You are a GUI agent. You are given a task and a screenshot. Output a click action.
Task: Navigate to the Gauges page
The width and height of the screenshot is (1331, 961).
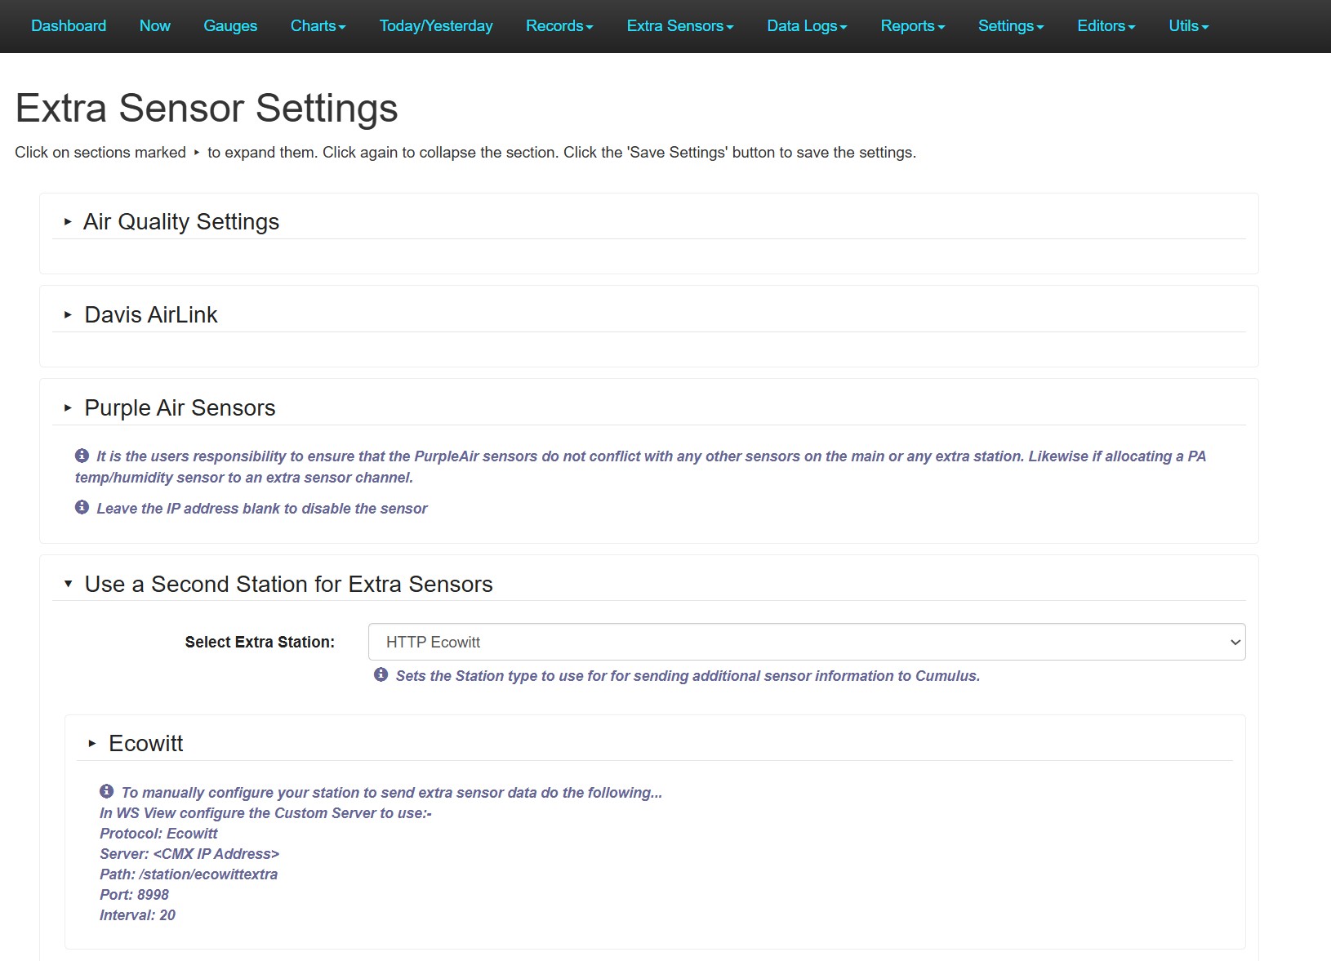[x=230, y=26]
